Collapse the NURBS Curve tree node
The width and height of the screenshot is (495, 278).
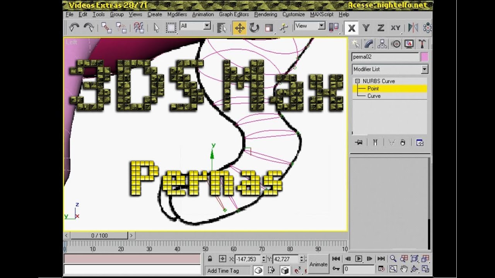tap(357, 81)
